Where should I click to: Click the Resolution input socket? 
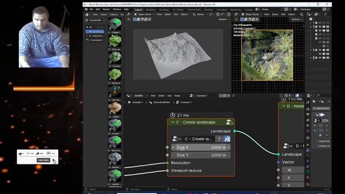167,163
